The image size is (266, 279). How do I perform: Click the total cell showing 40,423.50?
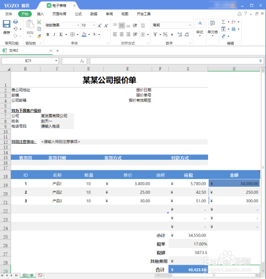click(x=188, y=270)
